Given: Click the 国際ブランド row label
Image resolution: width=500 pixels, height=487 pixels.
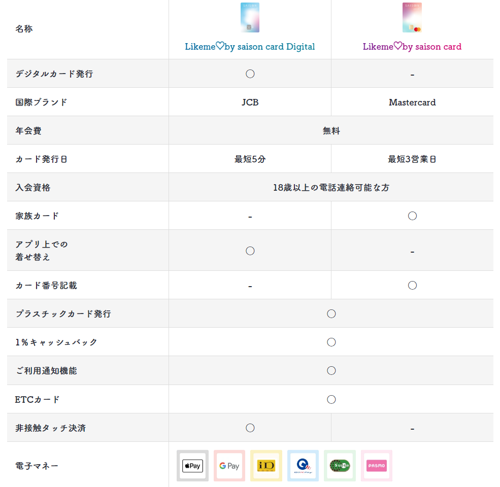Looking at the screenshot, I should coord(42,102).
